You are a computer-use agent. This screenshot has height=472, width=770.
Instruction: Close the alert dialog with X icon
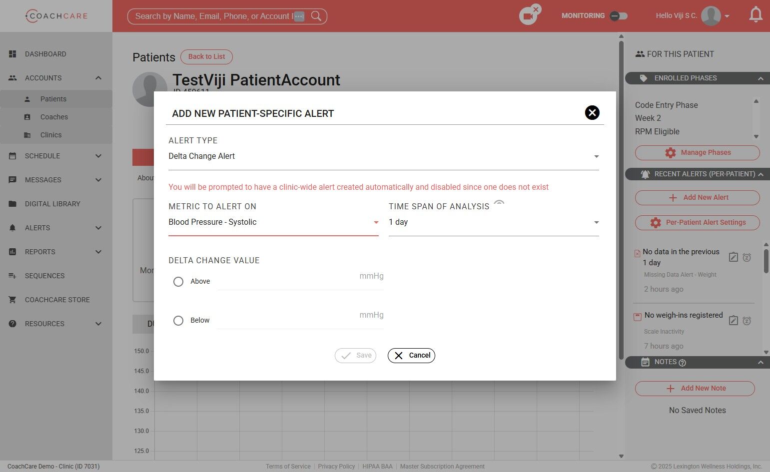592,113
